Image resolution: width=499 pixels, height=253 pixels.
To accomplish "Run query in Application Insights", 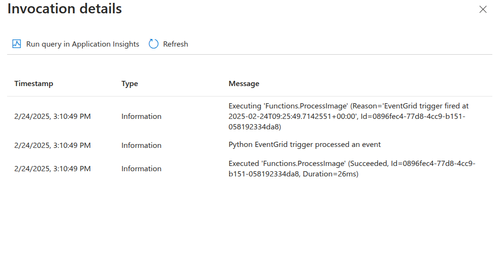I will pos(82,44).
